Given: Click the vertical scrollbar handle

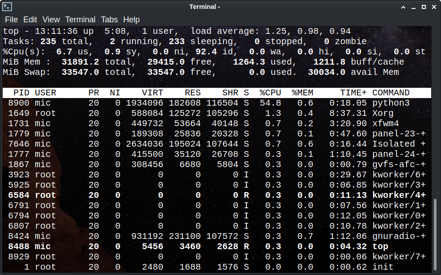Looking at the screenshot, I should click(436, 234).
